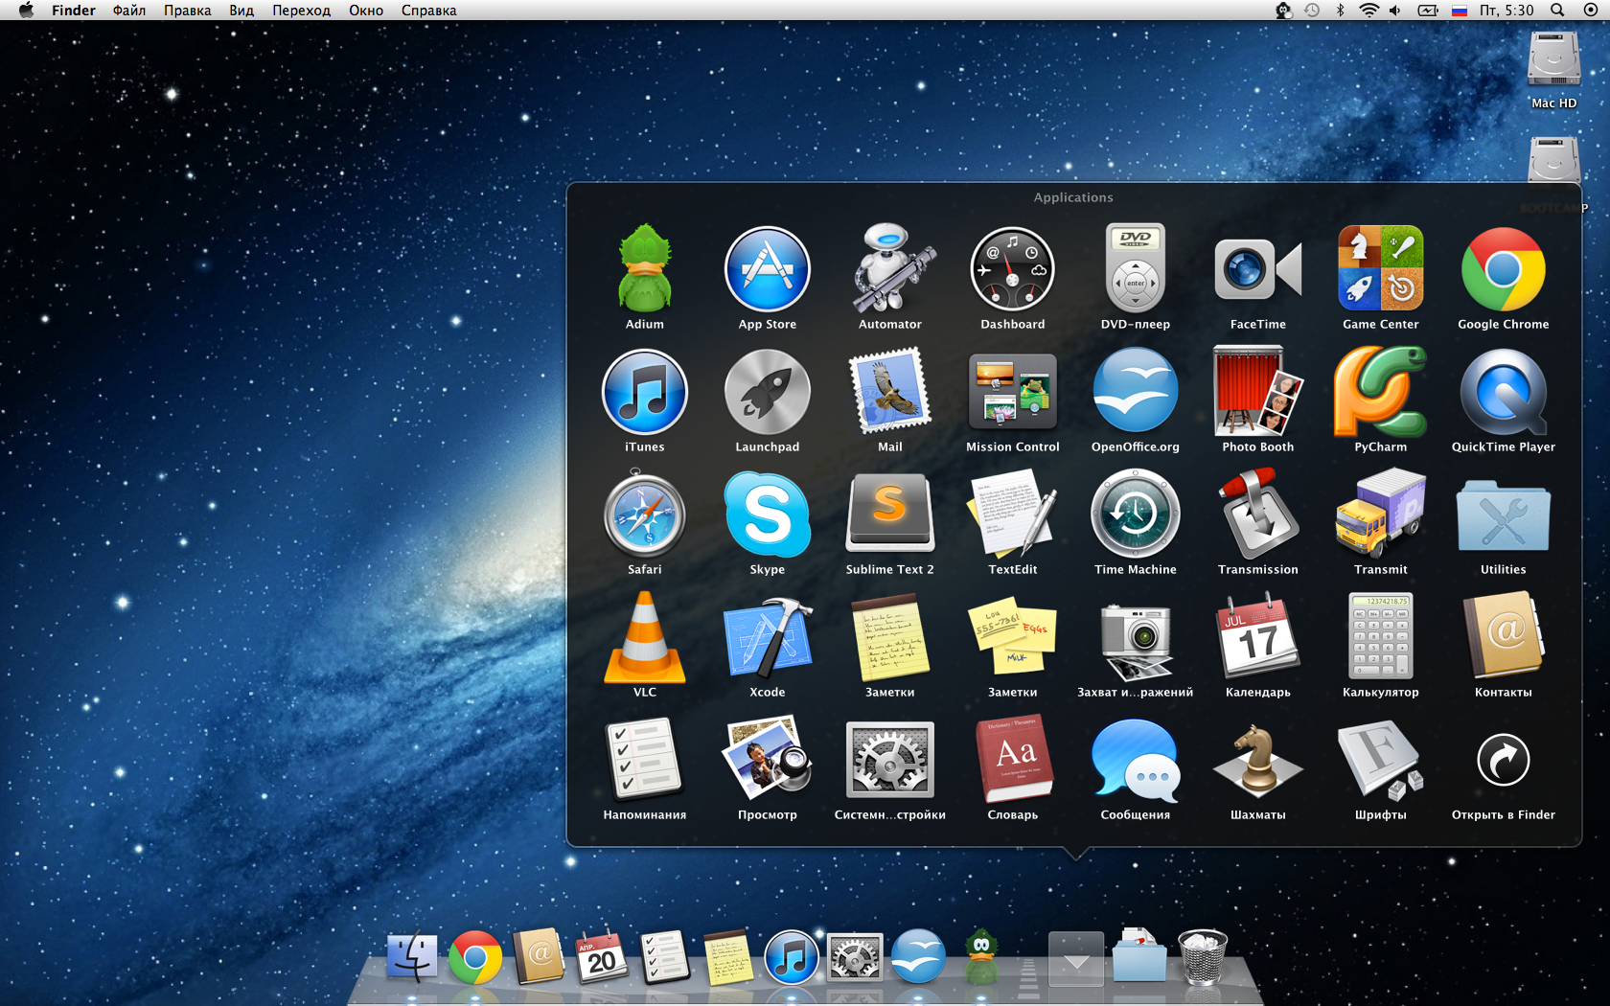The height and width of the screenshot is (1006, 1610).
Task: Open Notification Center icon
Action: (x=1591, y=11)
